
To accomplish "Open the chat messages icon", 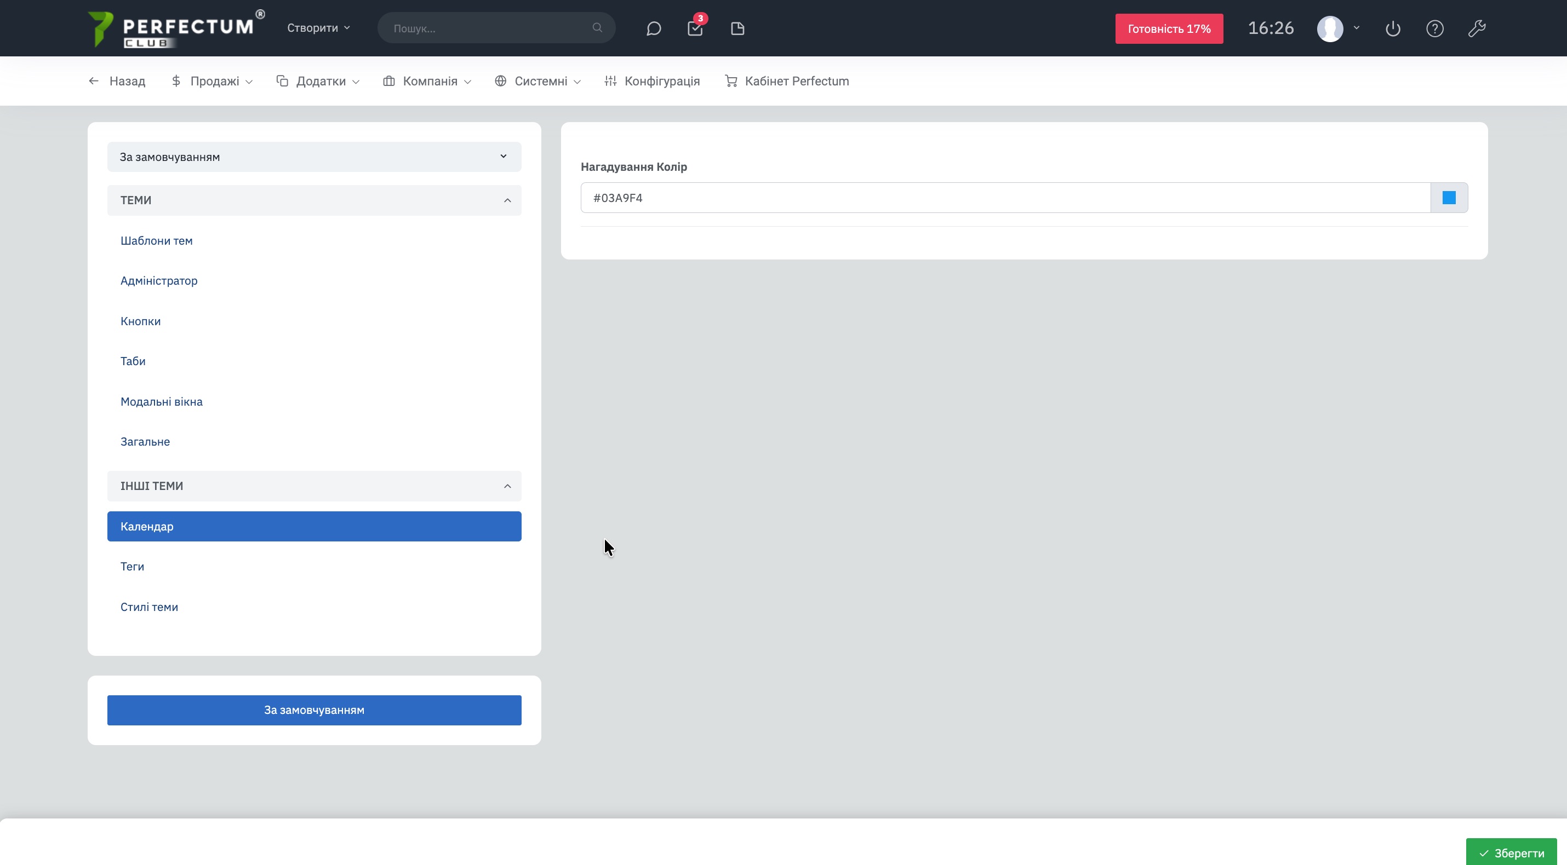I will [653, 28].
